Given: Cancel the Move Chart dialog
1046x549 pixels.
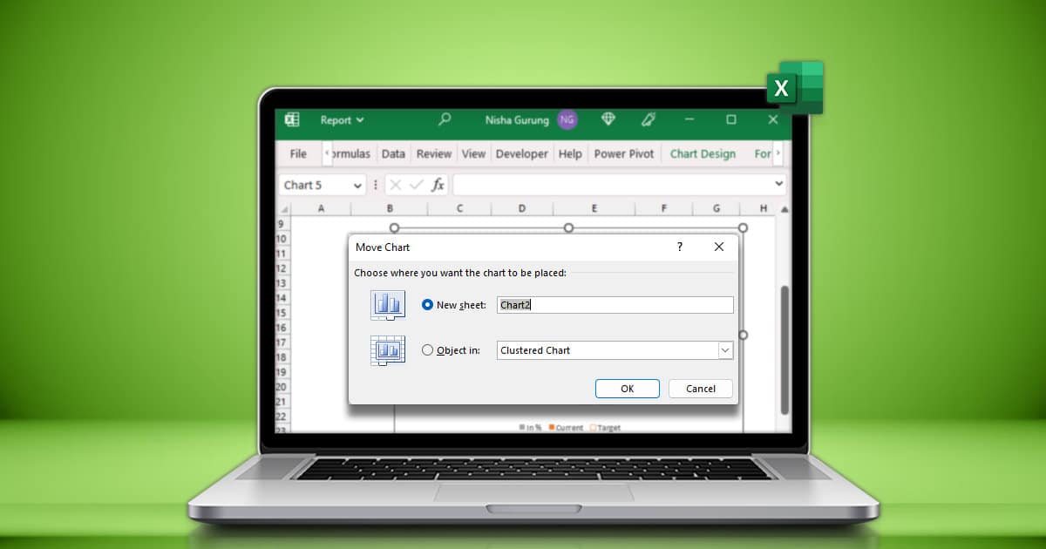Looking at the screenshot, I should 700,389.
